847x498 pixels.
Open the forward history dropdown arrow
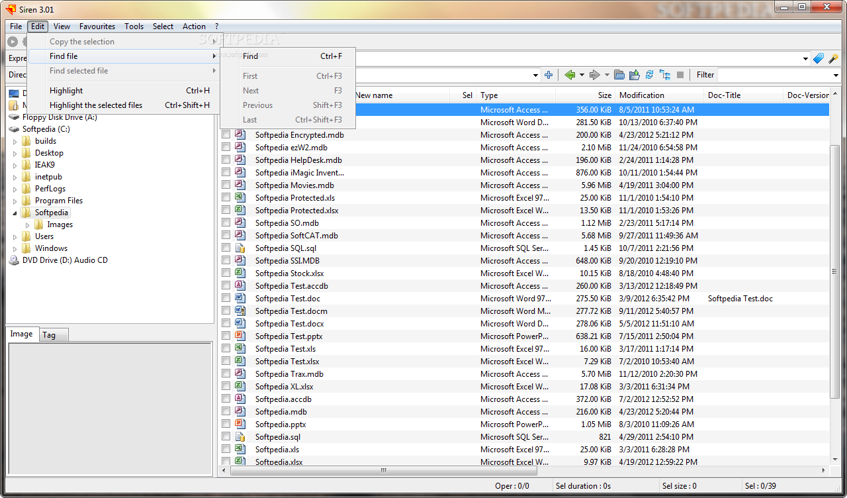click(607, 75)
